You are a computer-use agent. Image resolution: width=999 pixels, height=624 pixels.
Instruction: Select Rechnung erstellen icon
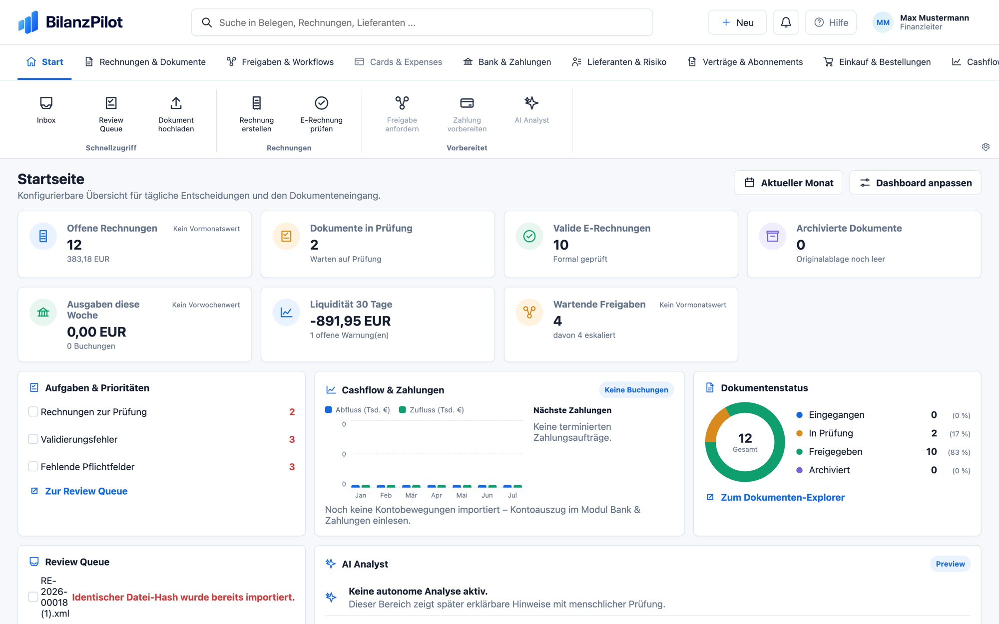(x=256, y=103)
